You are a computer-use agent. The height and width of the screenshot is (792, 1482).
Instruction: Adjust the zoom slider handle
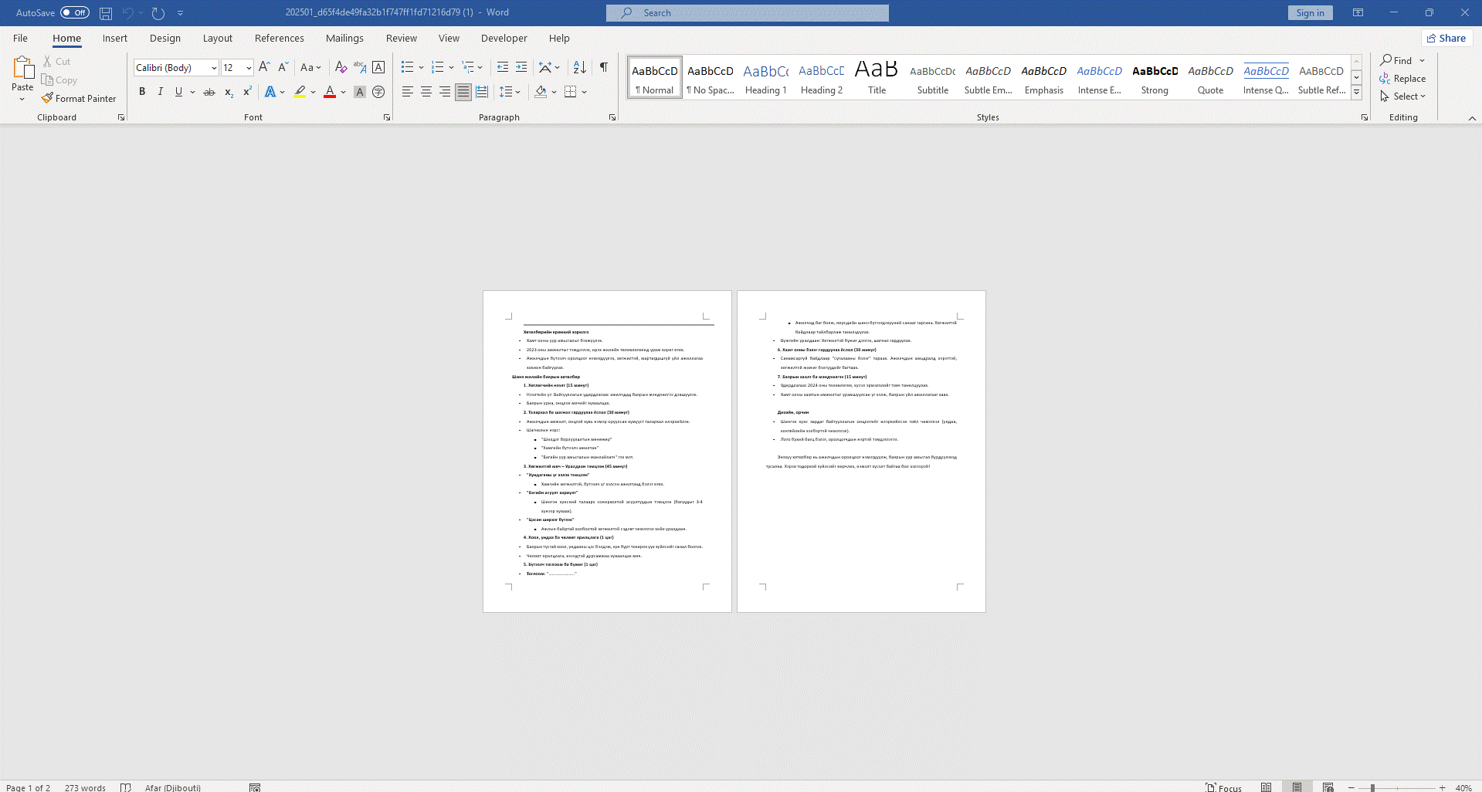tap(1372, 787)
